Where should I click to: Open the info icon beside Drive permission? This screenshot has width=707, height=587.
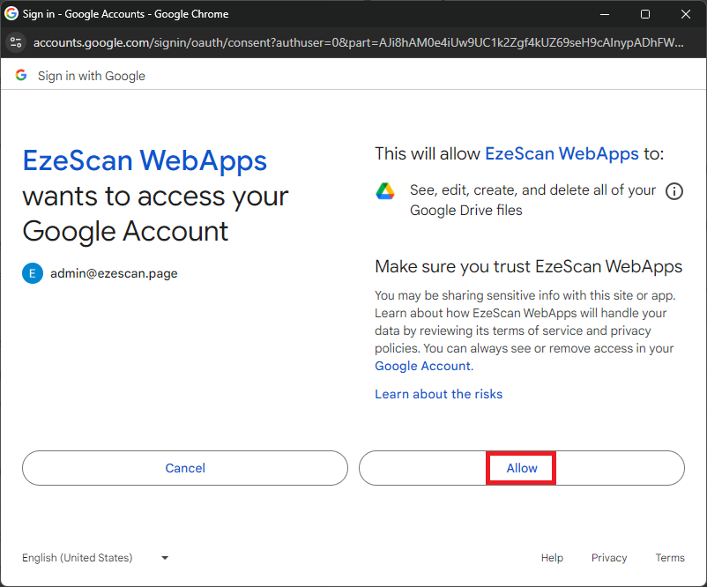674,191
